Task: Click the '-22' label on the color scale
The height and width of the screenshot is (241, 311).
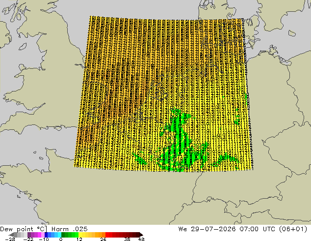Action: click(x=28, y=239)
